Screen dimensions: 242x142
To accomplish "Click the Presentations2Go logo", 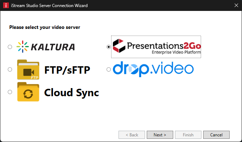I will [157, 47].
